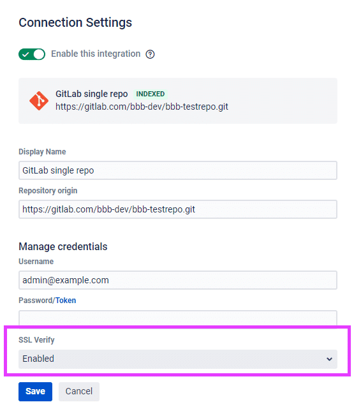Open the Token link
The image size is (354, 416).
point(66,301)
